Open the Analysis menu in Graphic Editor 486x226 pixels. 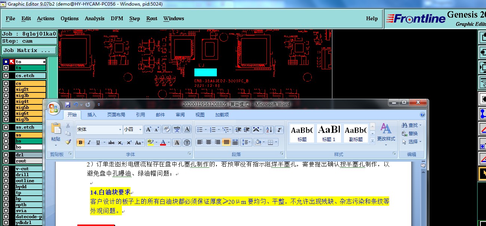click(95, 18)
